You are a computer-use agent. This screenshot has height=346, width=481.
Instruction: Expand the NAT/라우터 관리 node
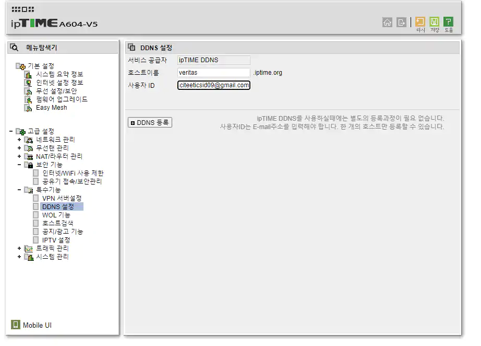click(19, 156)
